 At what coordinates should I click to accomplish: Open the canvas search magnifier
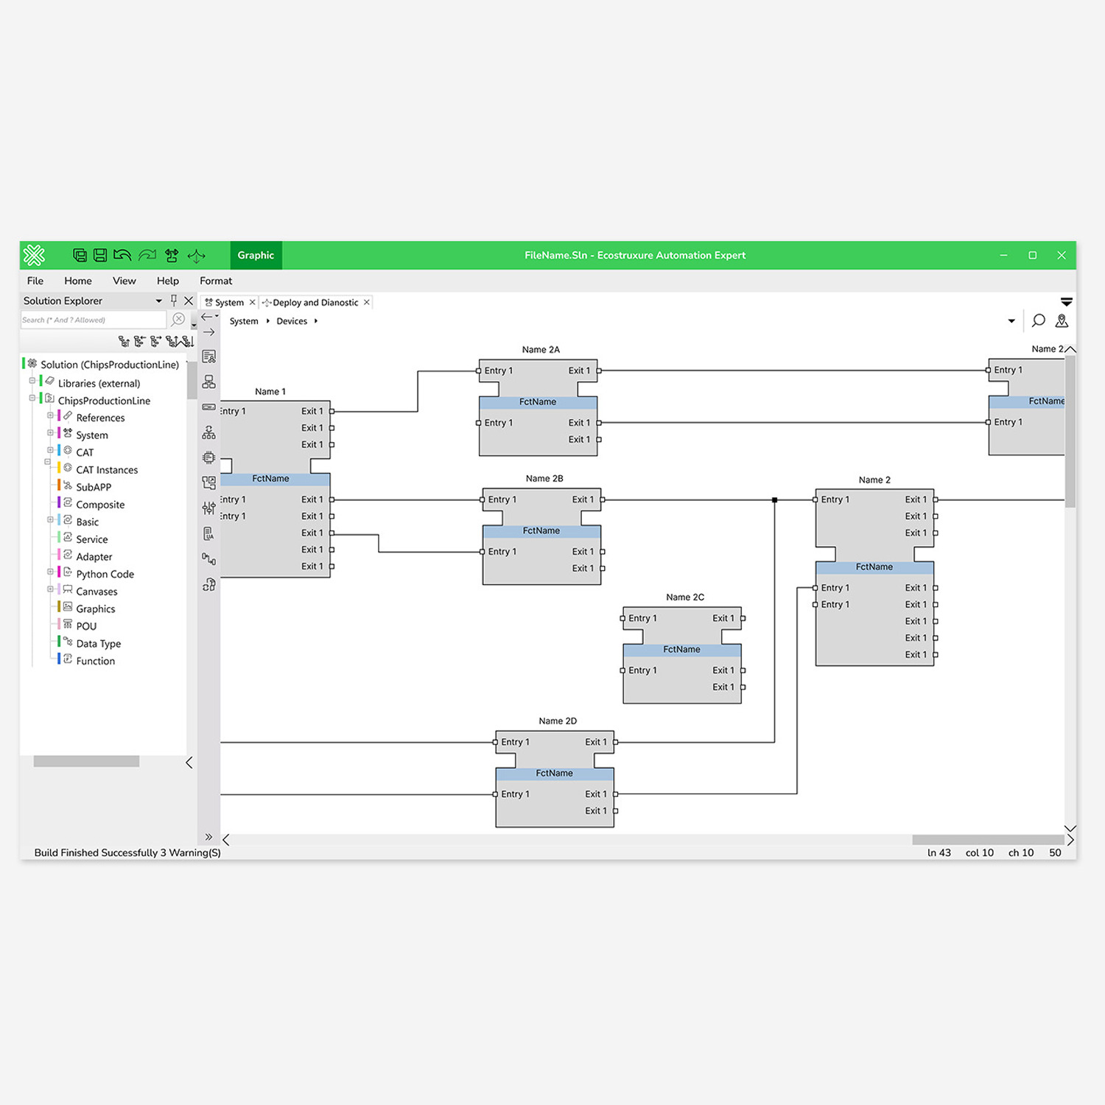pyautogui.click(x=1039, y=320)
